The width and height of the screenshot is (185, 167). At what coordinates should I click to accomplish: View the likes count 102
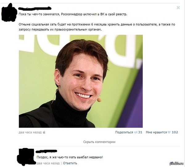175,132
